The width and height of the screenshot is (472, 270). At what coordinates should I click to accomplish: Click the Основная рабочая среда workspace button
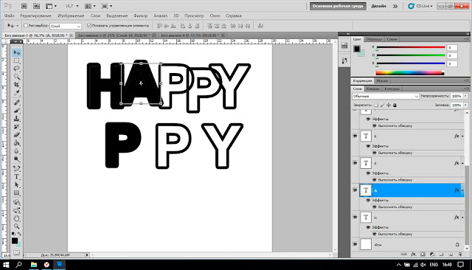[x=338, y=6]
